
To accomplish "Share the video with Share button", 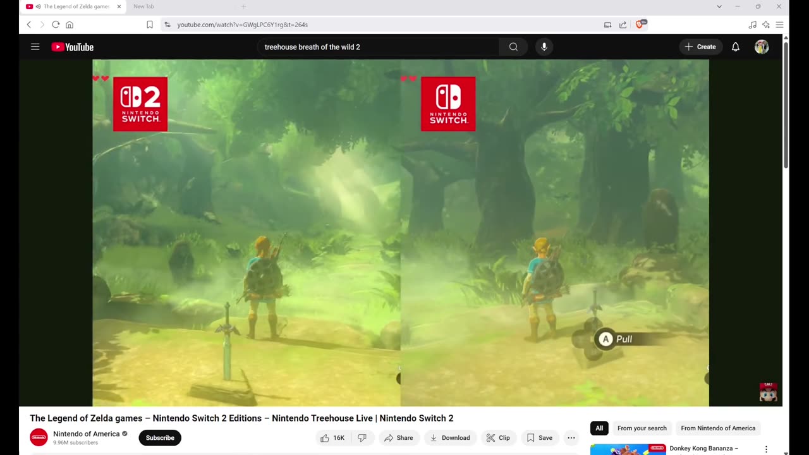I will [399, 438].
